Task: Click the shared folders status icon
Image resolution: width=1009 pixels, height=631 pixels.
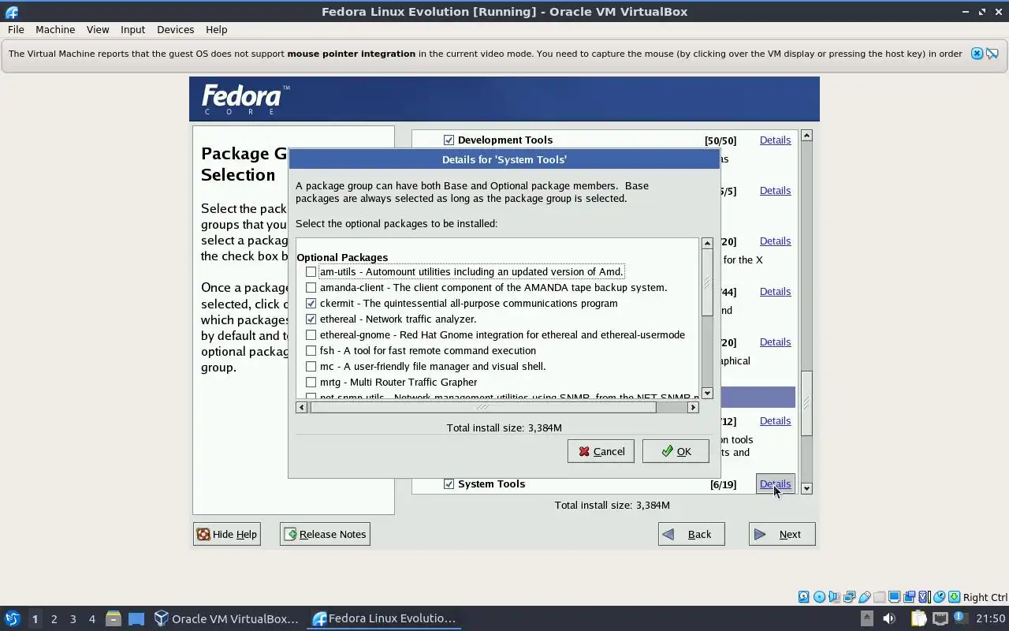Action: (x=879, y=597)
